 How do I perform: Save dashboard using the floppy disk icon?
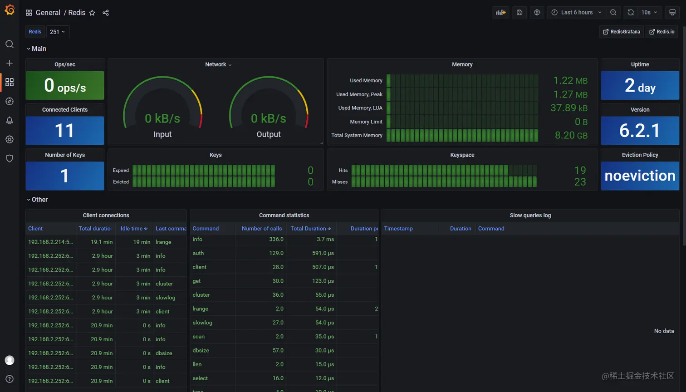(x=519, y=13)
